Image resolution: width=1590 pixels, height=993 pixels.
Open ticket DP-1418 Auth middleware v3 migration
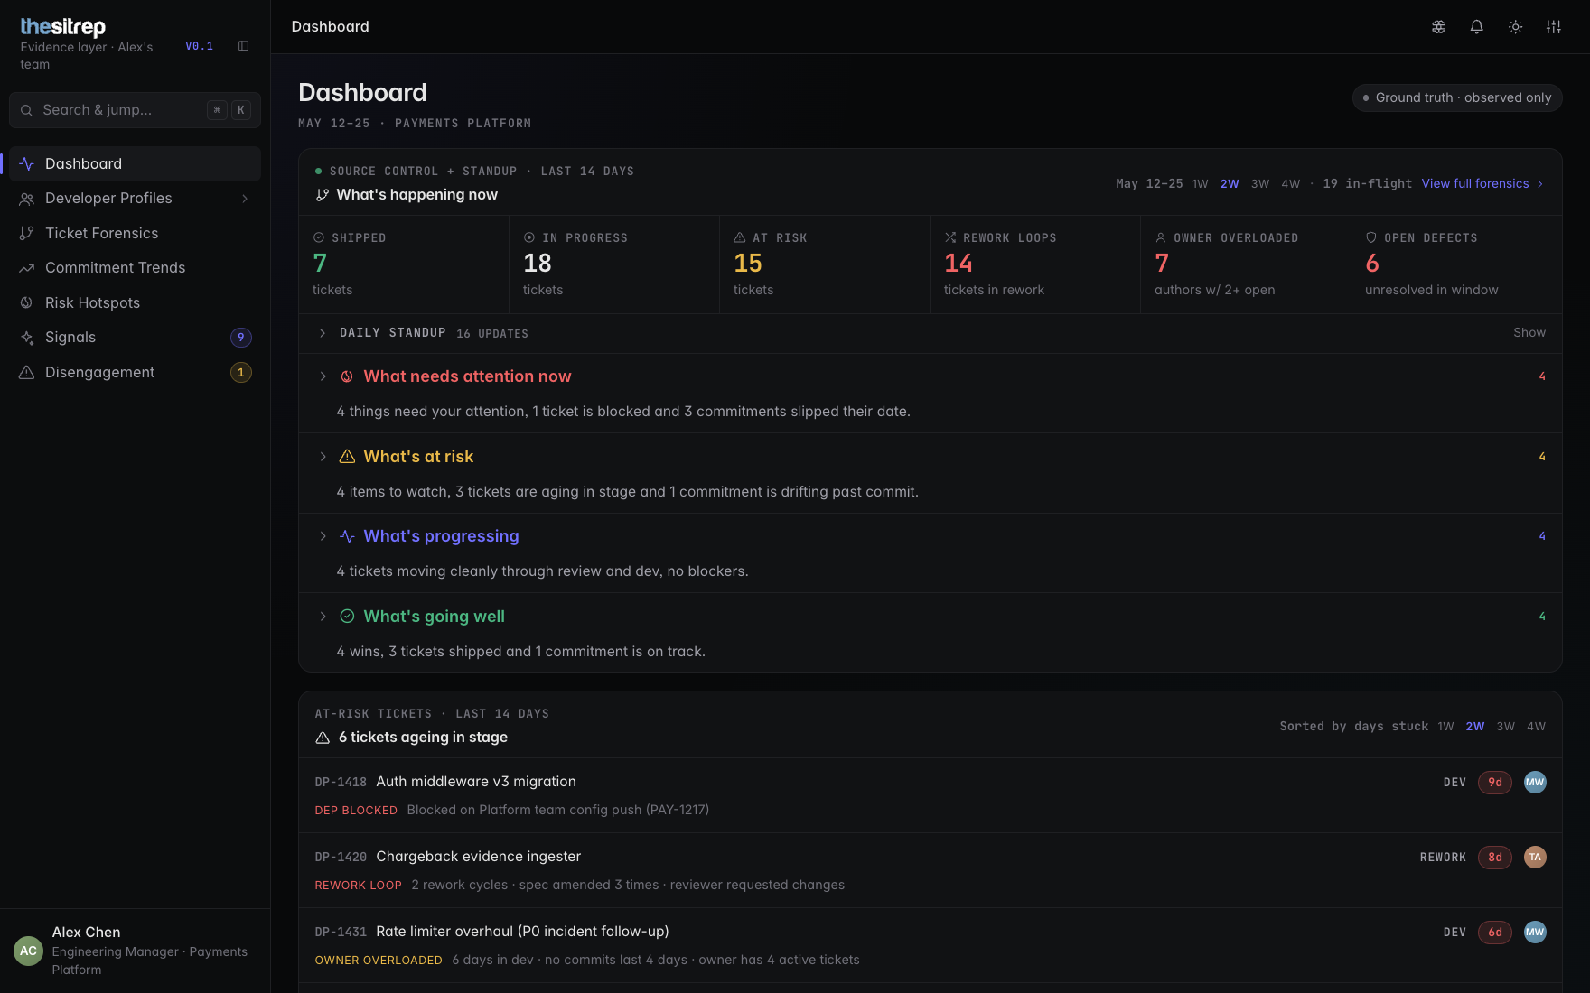(x=931, y=795)
